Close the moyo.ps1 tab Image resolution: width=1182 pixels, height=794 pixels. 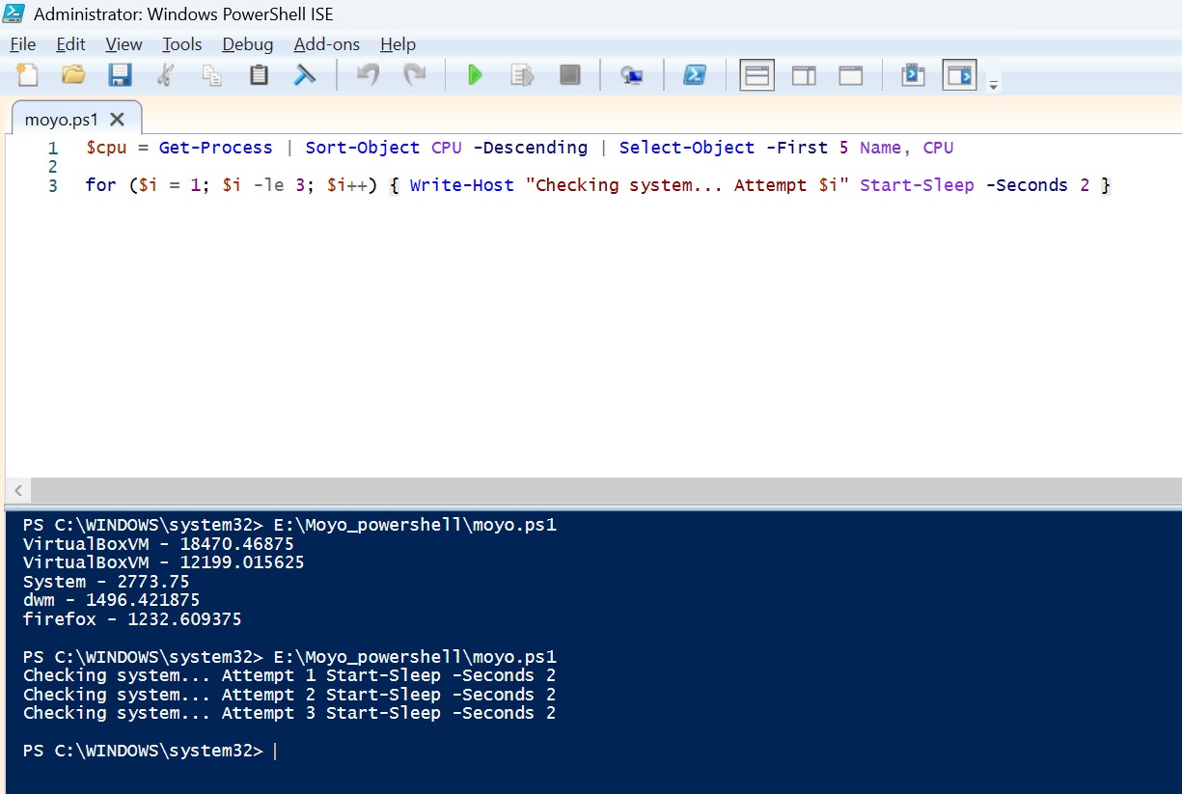click(x=117, y=120)
